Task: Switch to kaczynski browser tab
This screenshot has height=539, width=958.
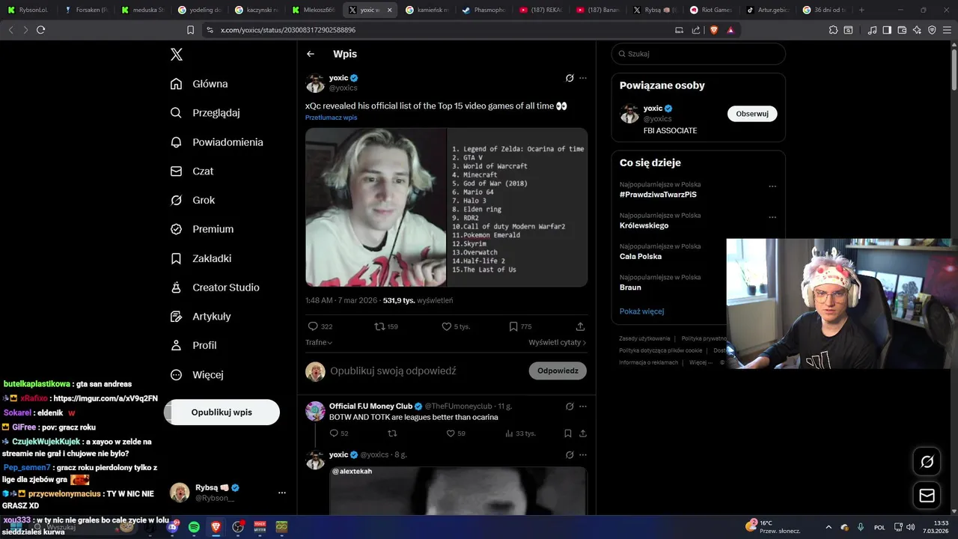Action: tap(257, 10)
